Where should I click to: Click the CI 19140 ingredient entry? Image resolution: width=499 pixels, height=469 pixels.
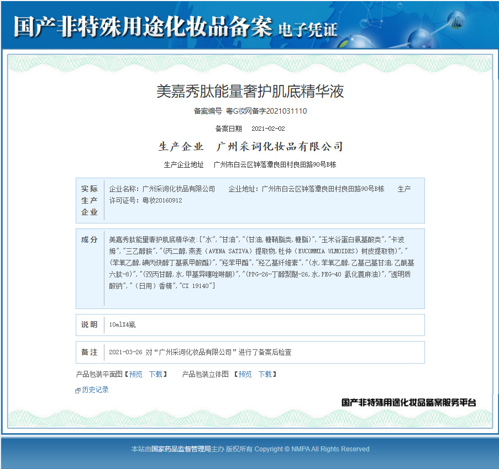coord(196,286)
